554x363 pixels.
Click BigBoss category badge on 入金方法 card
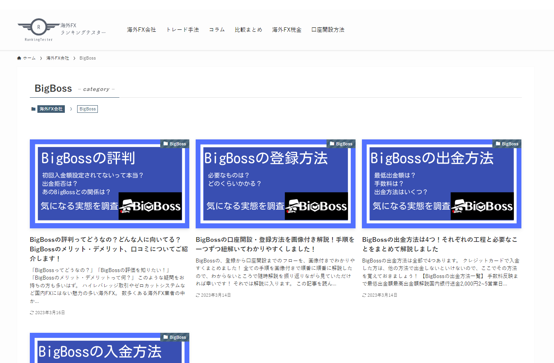[175, 337]
